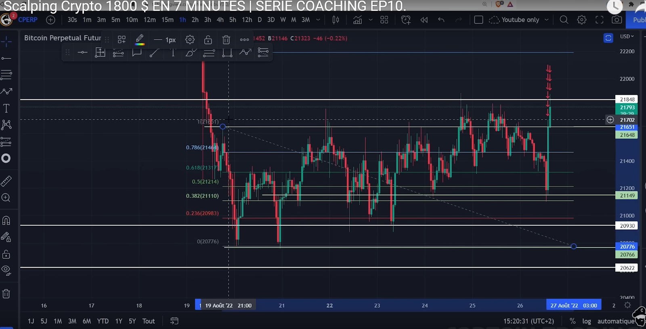
Task: Set date range to Tout
Action: [148, 321]
